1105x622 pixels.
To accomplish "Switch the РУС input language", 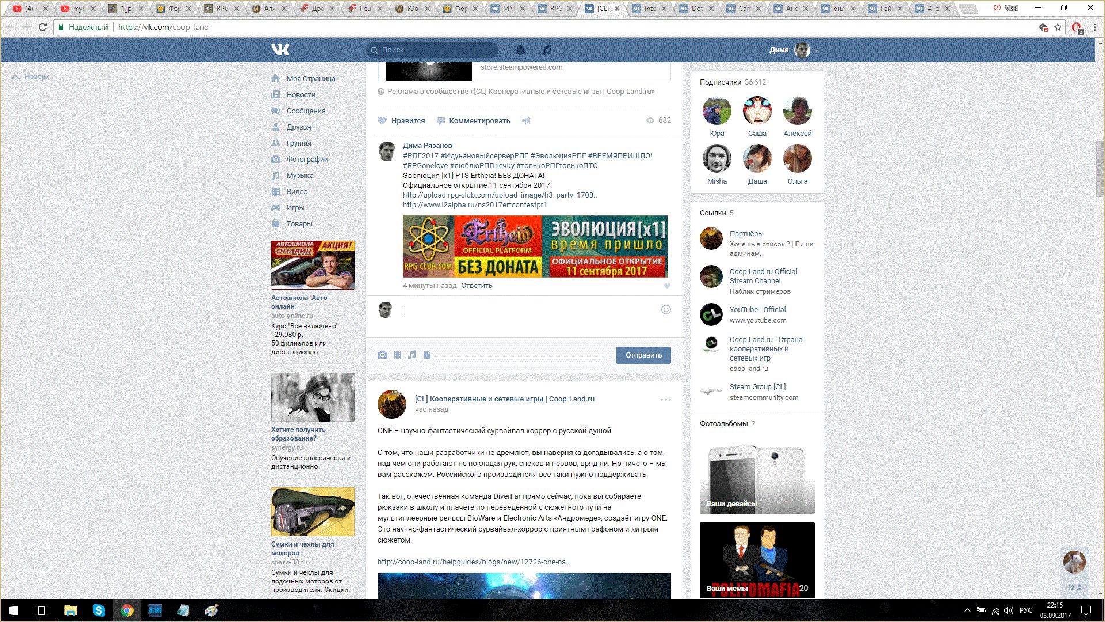I will pos(1026,610).
